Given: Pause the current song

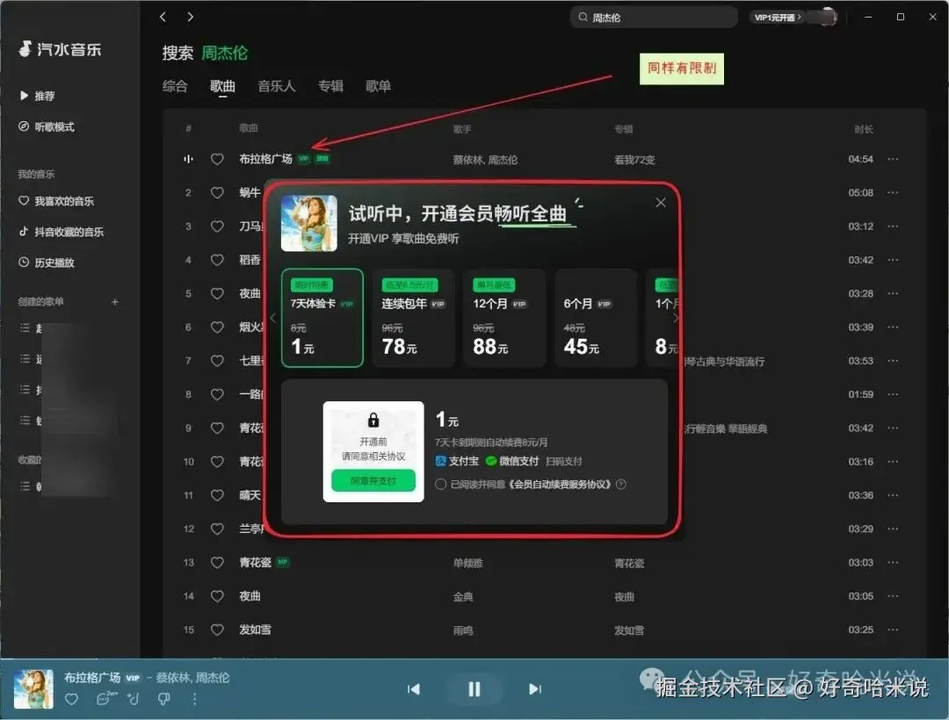Looking at the screenshot, I should [474, 689].
